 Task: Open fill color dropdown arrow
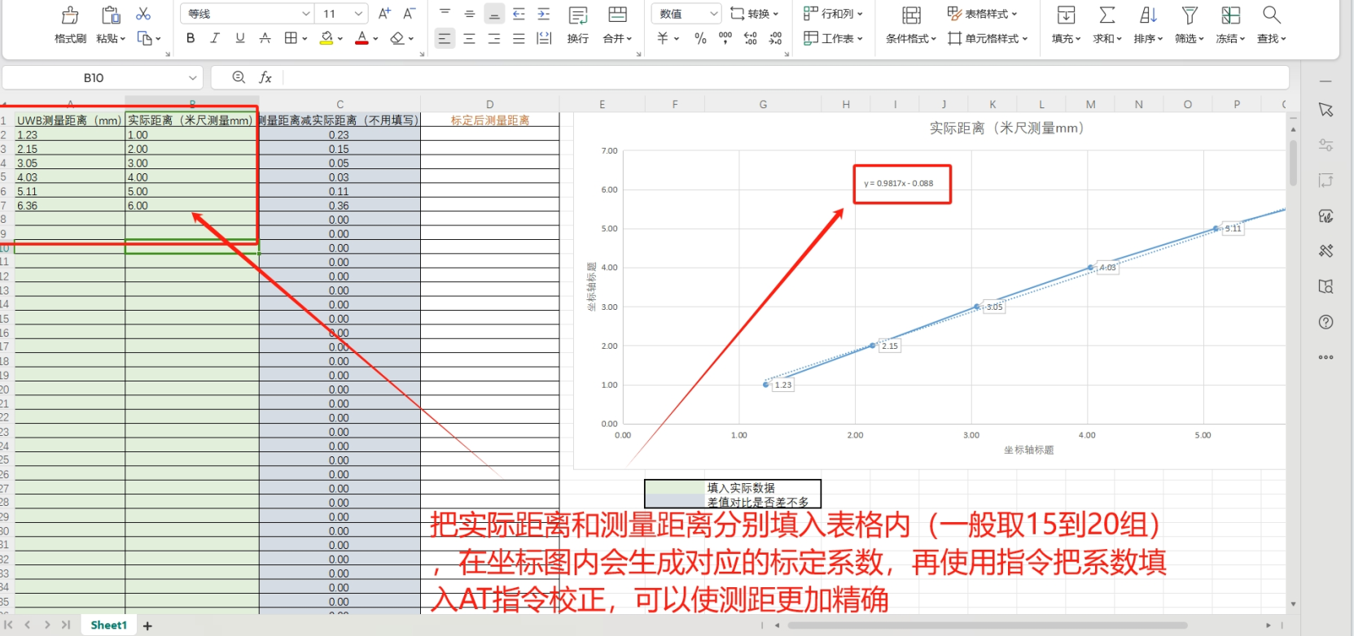(340, 38)
